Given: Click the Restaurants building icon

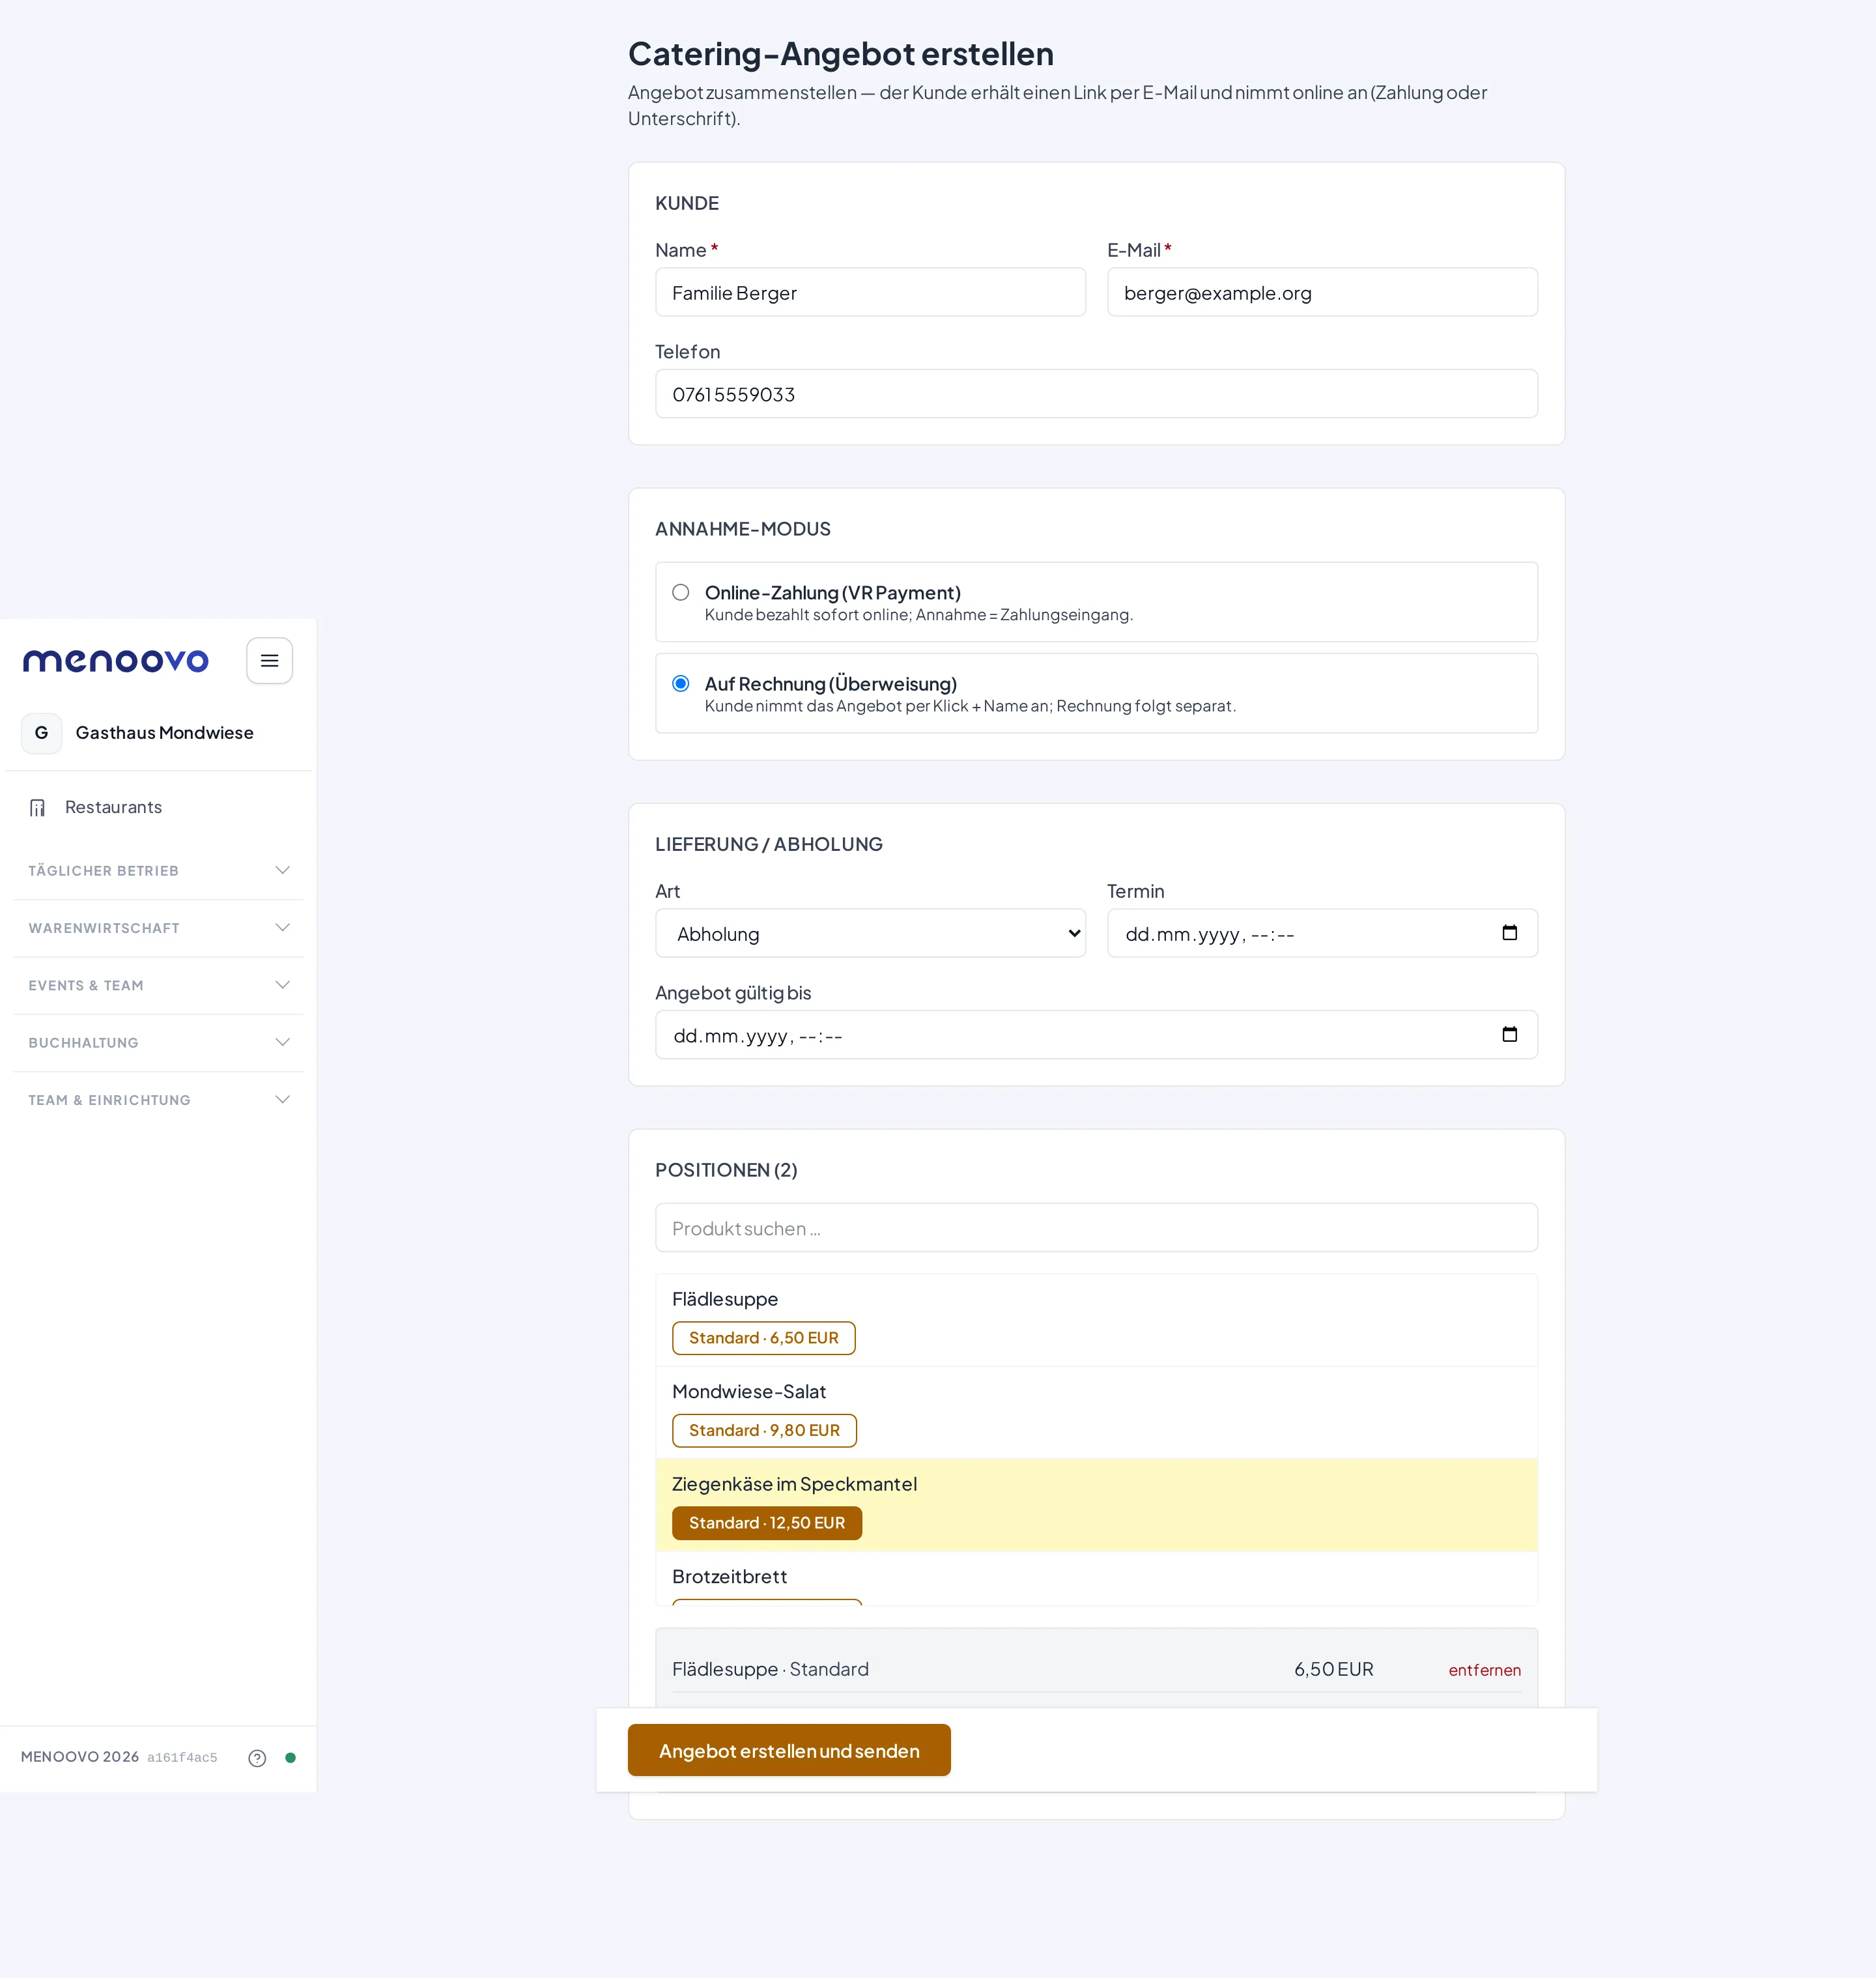Looking at the screenshot, I should point(38,807).
